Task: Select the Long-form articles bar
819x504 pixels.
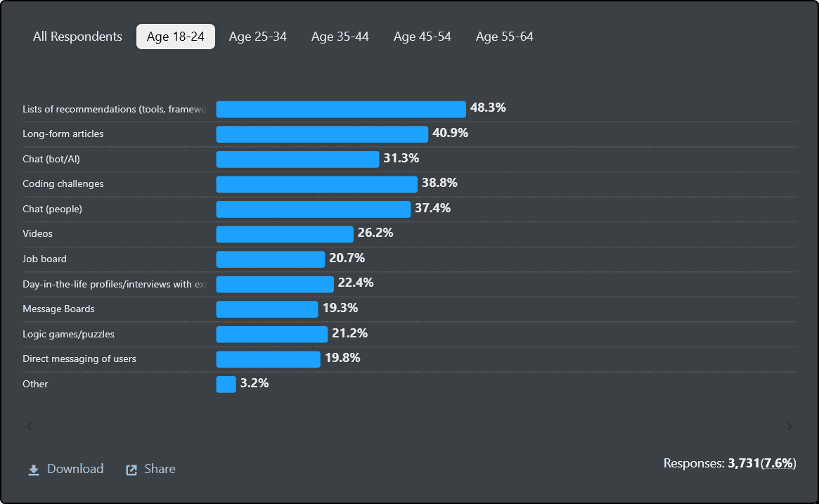Action: (322, 134)
